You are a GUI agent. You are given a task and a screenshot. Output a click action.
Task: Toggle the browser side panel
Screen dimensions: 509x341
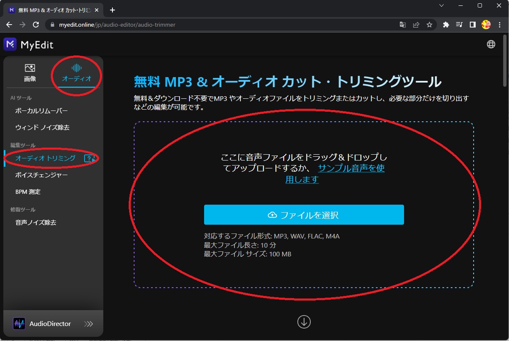click(x=473, y=25)
